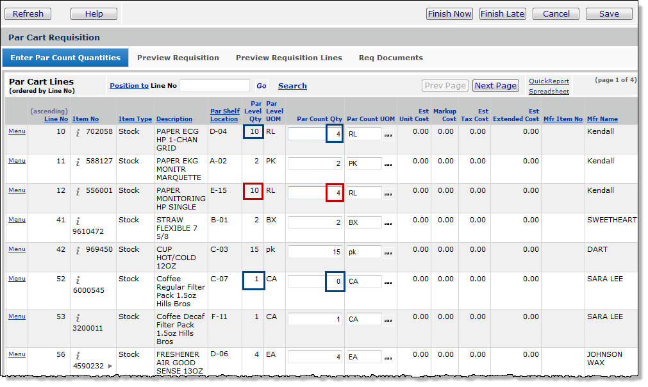Sort by Par Shelf Location column
Image resolution: width=648 pixels, height=387 pixels.
224,115
